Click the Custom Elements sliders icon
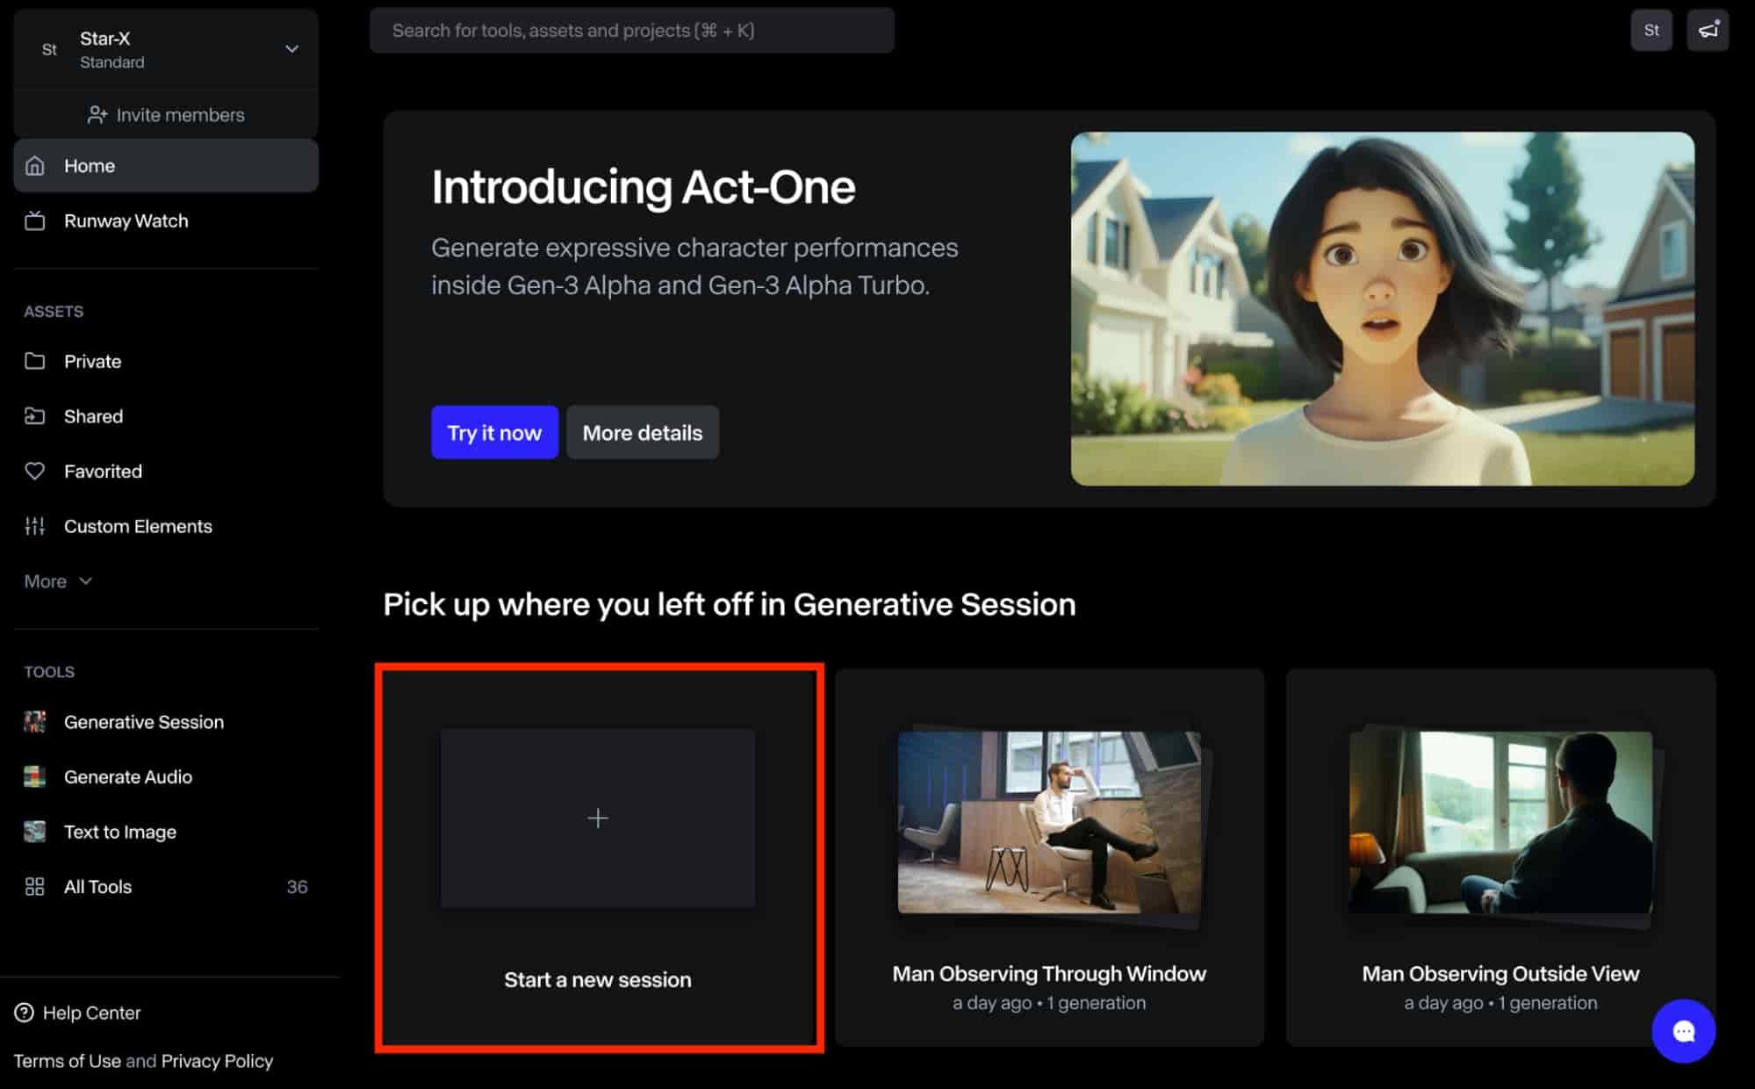The image size is (1755, 1089). 34,526
